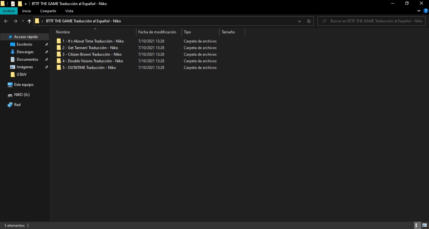429x229 pixels.
Task: Select the '4 - Double Visions Traducción - Niko' name
Action: click(93, 61)
